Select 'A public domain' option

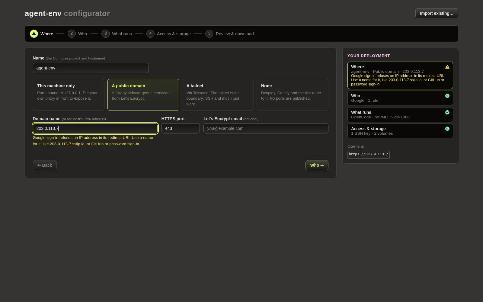(143, 95)
